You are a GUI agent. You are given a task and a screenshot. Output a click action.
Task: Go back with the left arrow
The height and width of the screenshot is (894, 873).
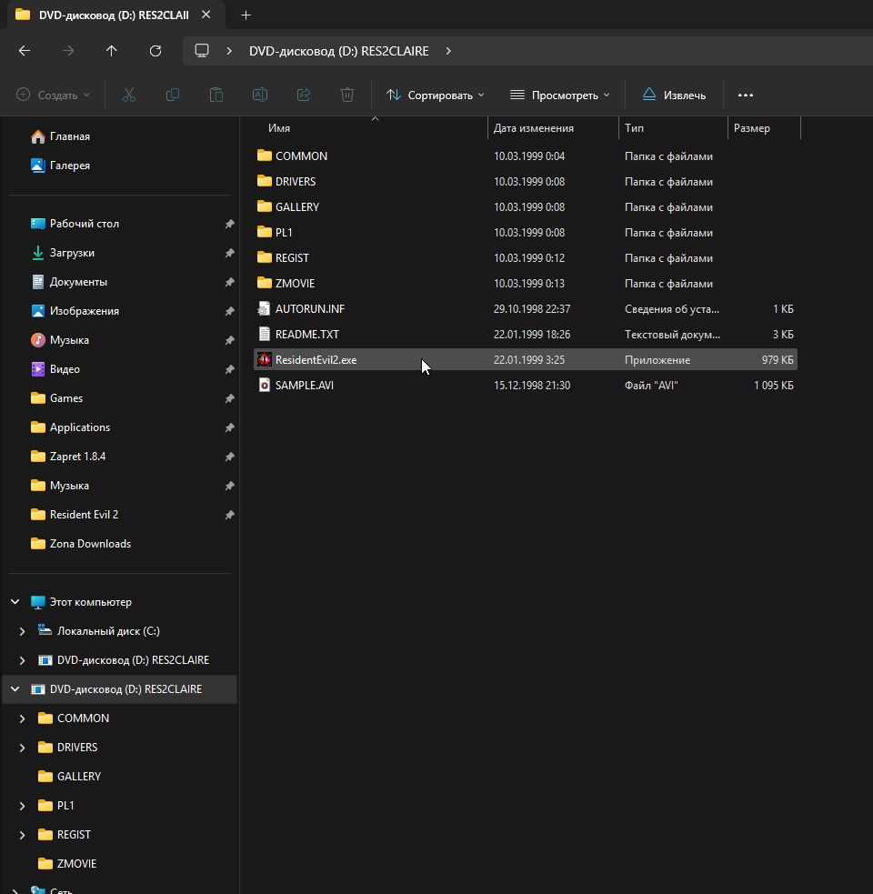point(25,51)
